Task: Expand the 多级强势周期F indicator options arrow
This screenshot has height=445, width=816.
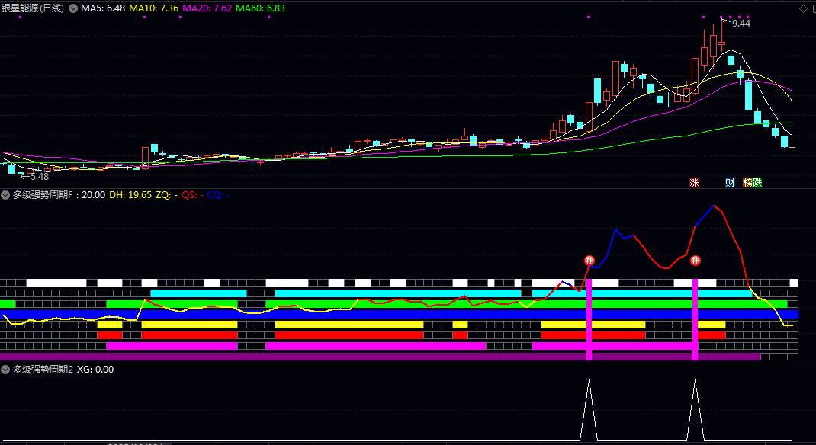Action: coord(6,195)
